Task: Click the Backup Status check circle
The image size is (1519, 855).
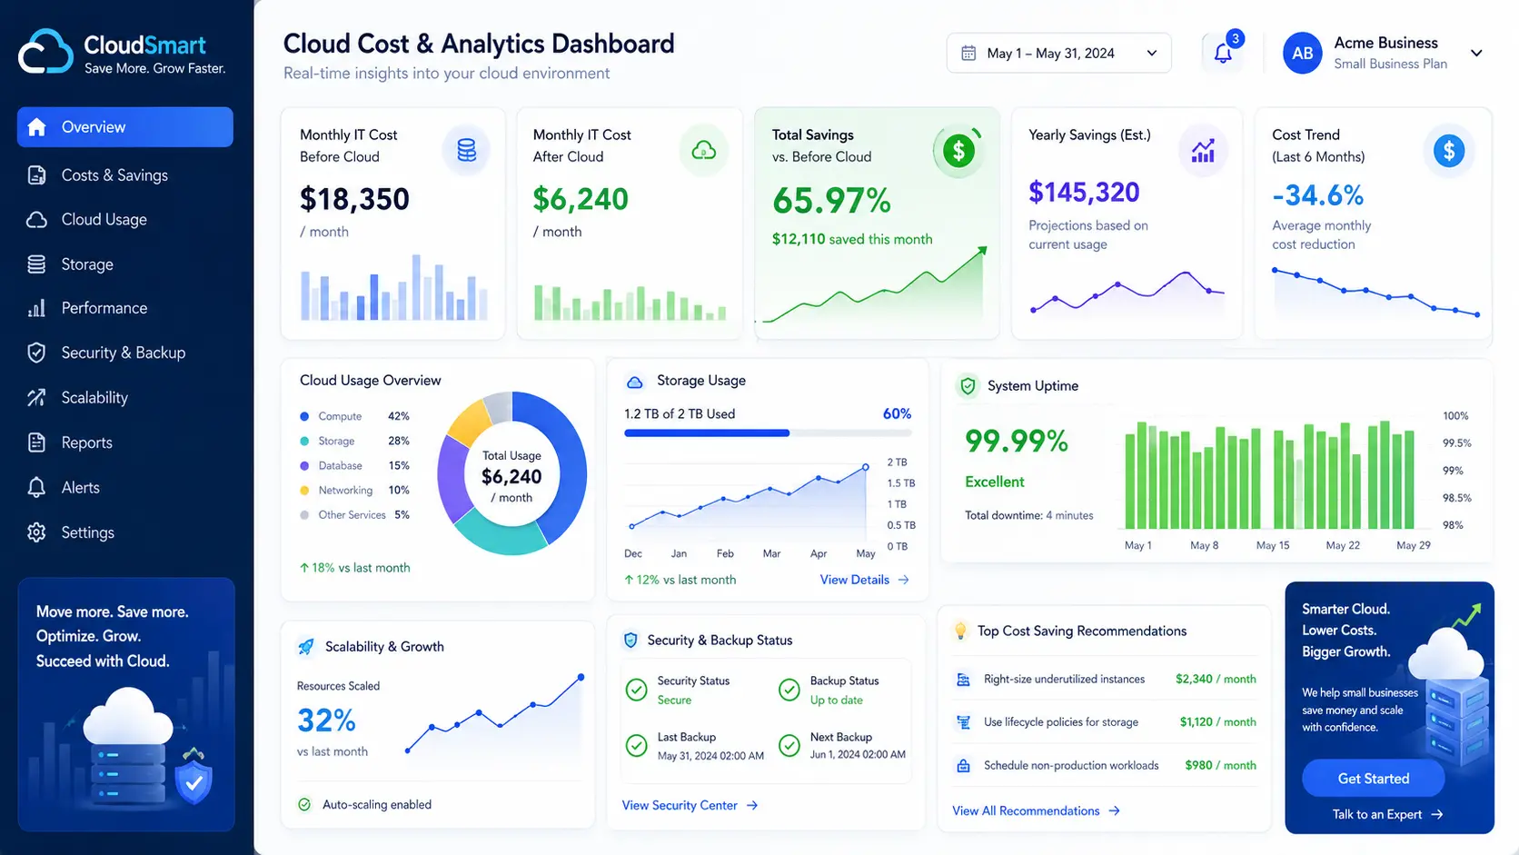Action: 789,690
